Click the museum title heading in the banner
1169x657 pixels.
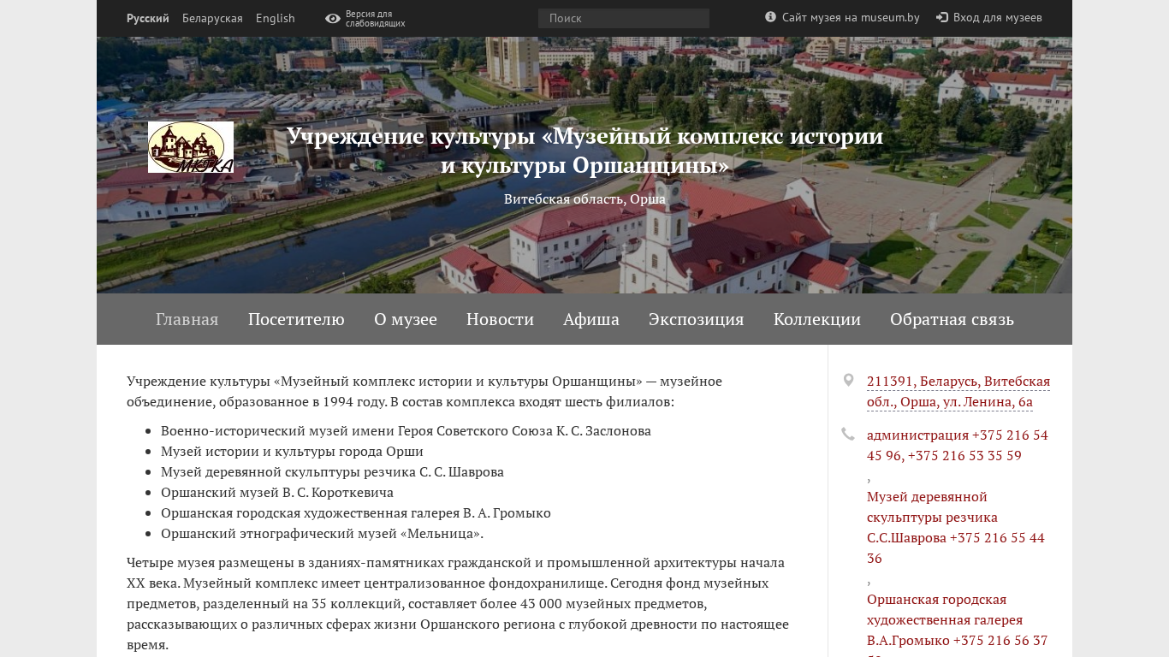point(584,150)
